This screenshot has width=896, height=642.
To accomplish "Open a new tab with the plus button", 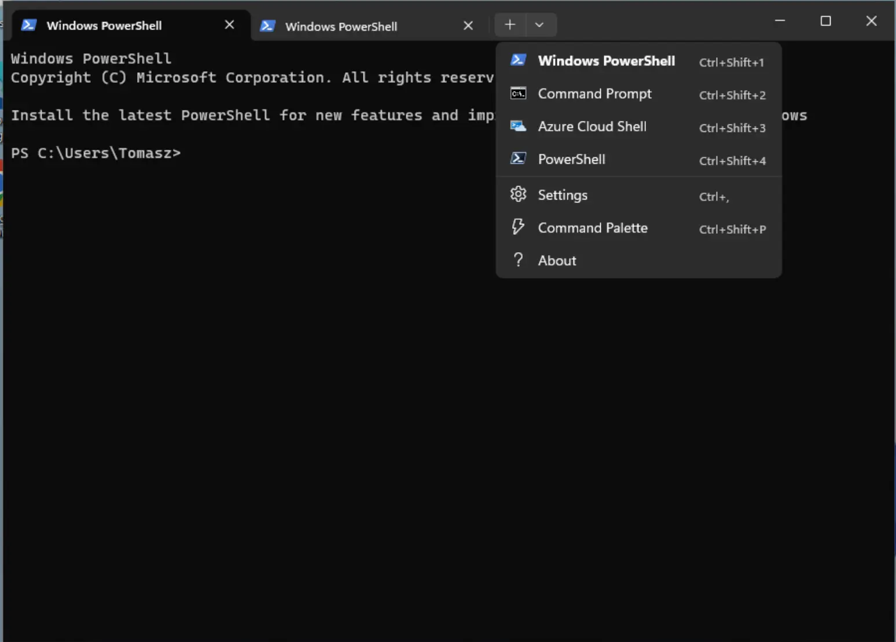I will (510, 25).
